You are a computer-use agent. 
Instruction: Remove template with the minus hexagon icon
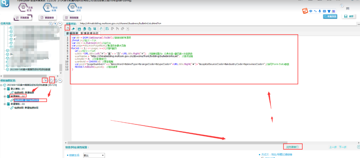60,81
